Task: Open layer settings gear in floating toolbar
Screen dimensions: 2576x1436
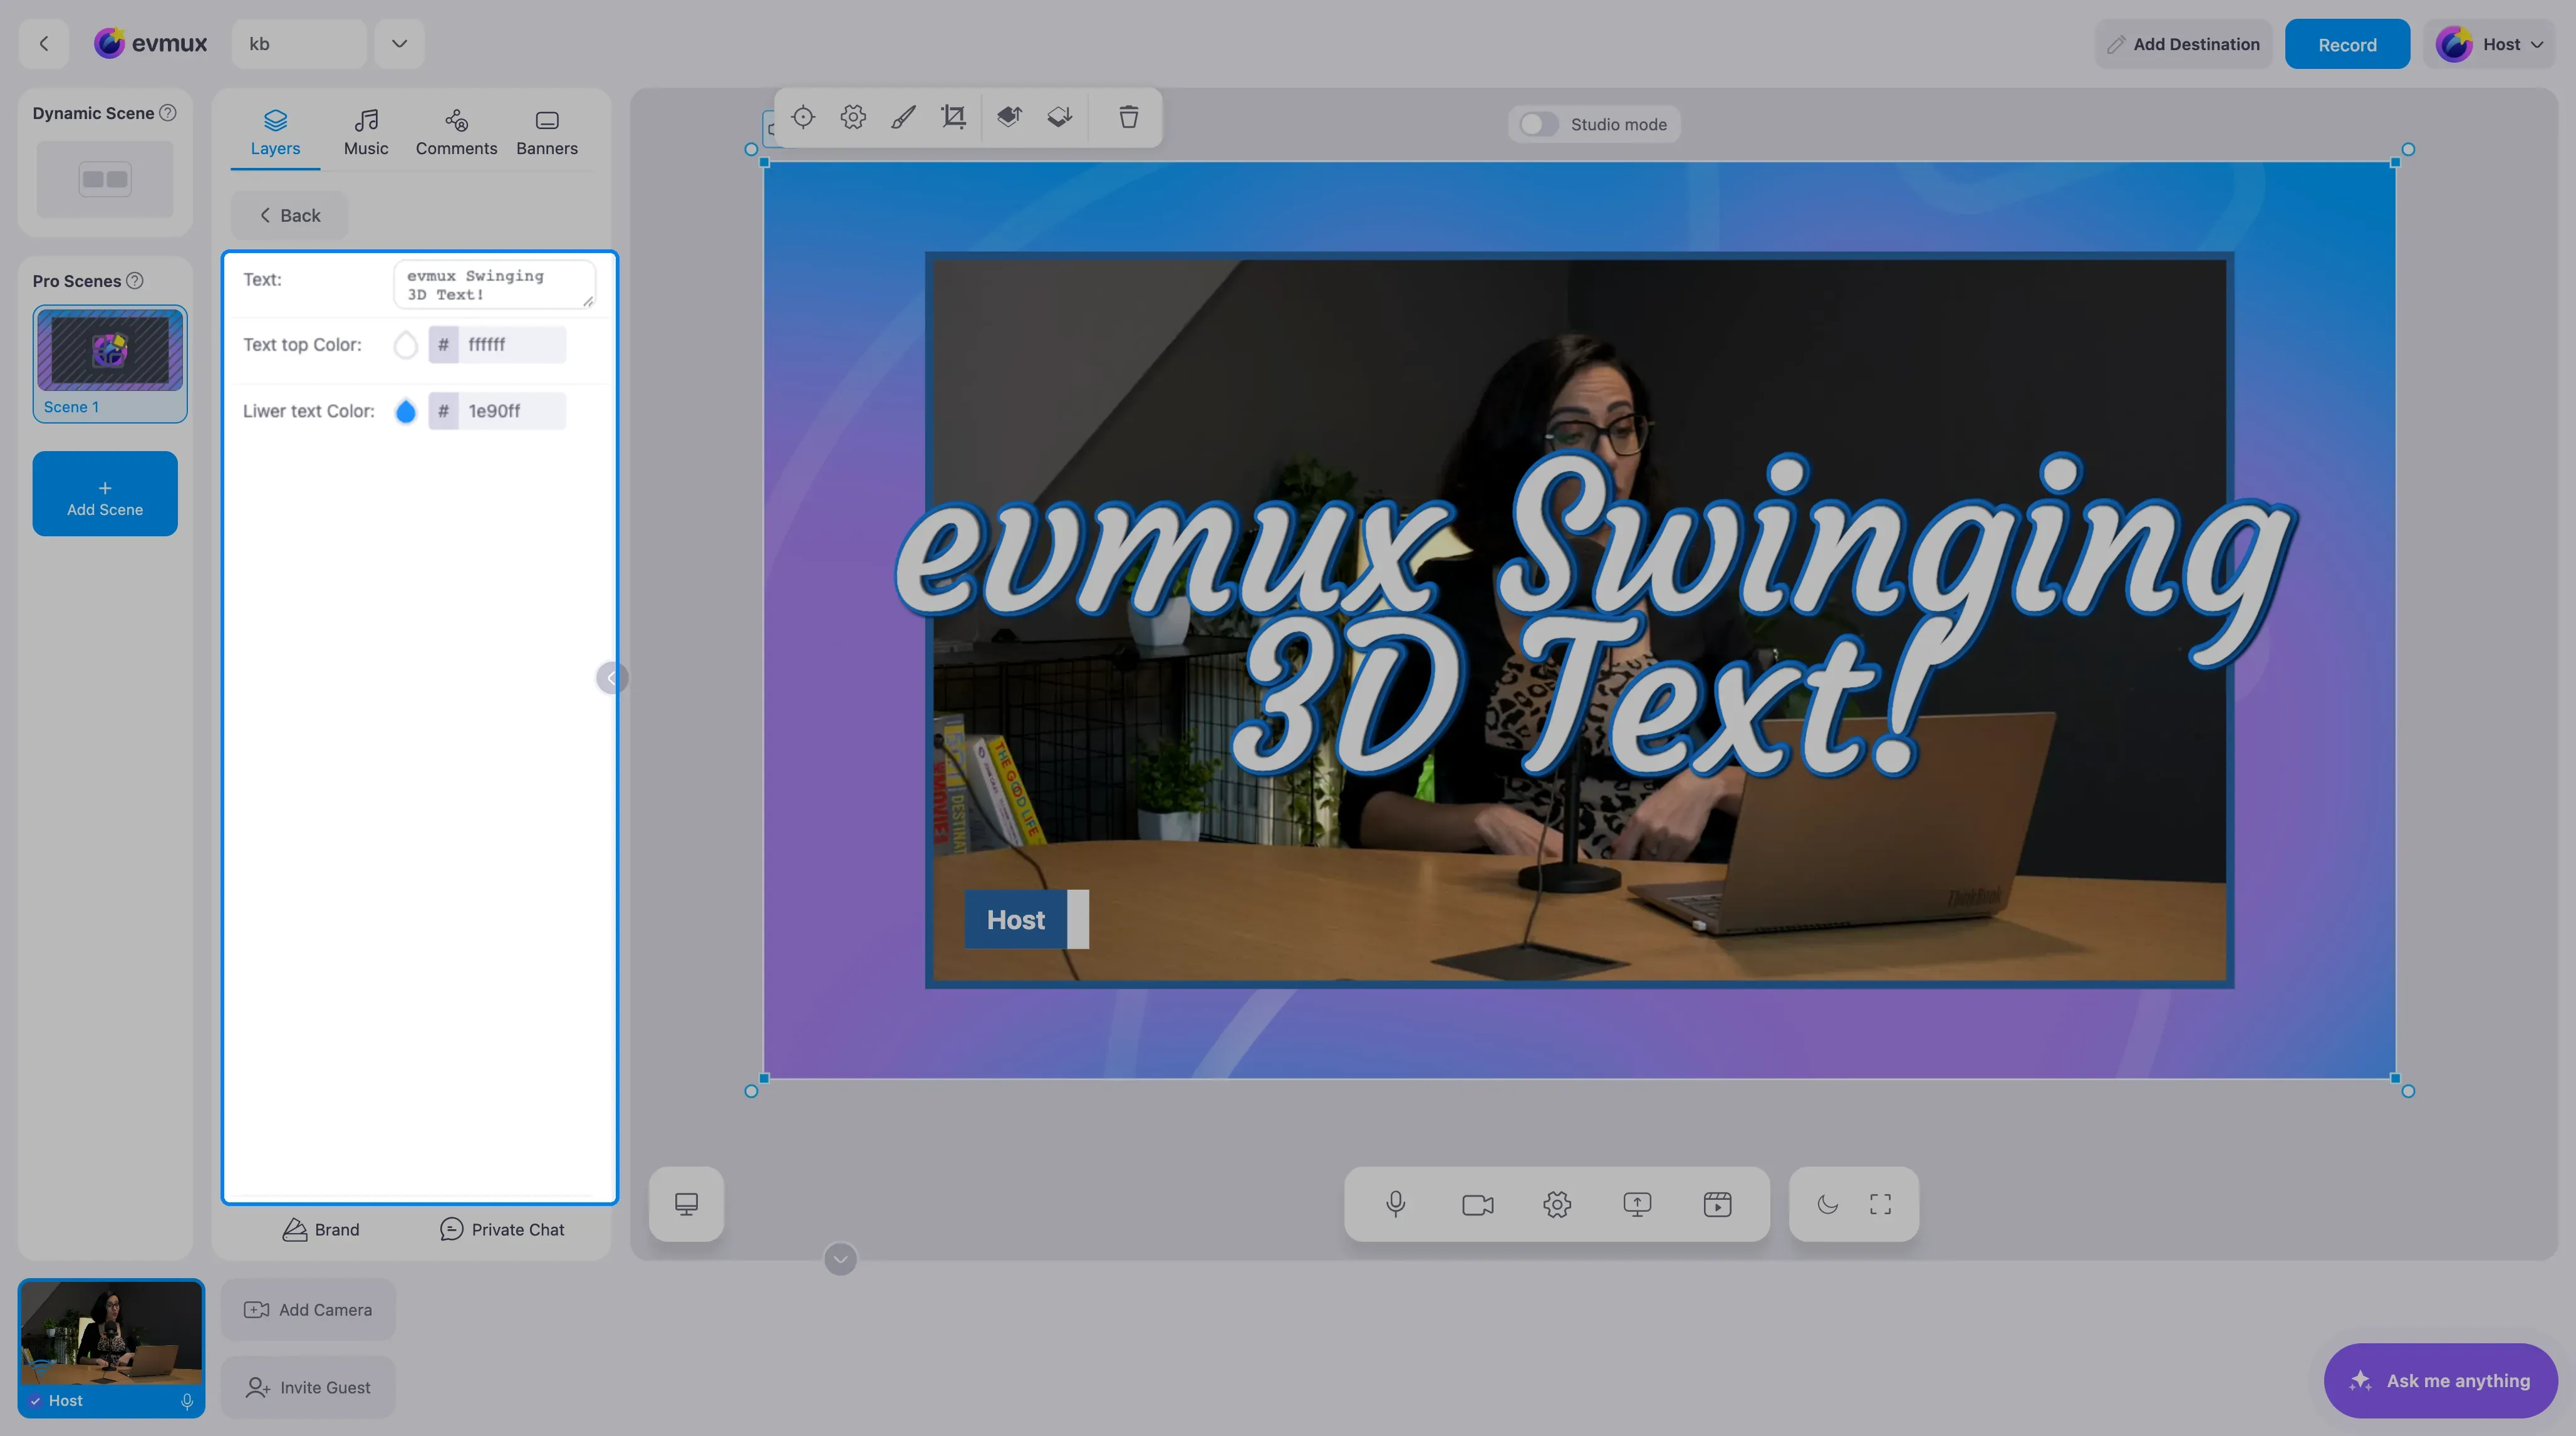Action: pyautogui.click(x=853, y=118)
